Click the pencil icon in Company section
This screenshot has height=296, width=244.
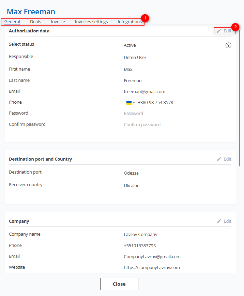(x=219, y=221)
